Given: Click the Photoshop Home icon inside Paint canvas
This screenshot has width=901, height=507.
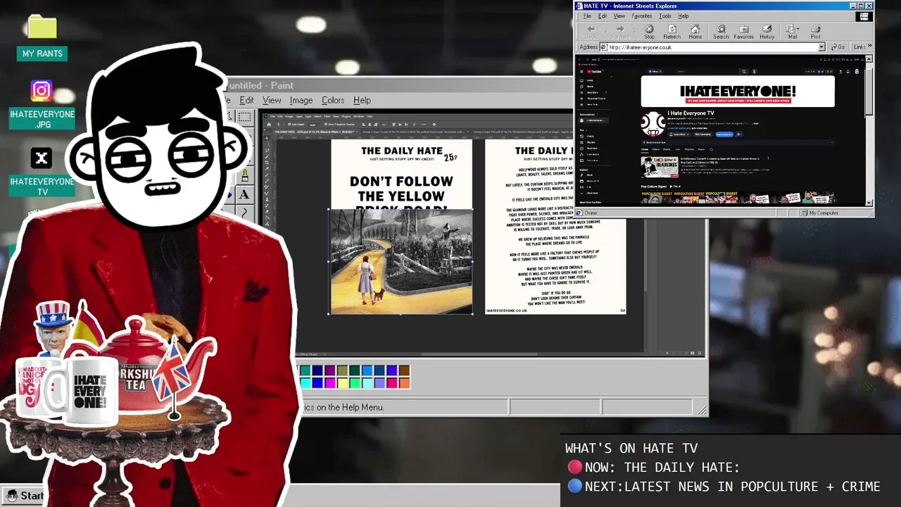Looking at the screenshot, I should (268, 124).
